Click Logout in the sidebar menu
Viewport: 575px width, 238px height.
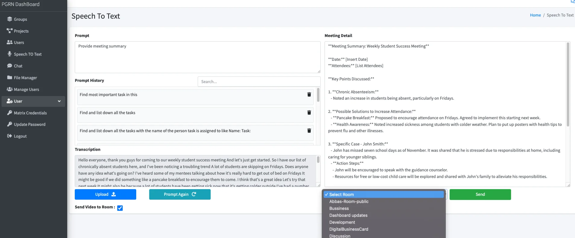click(x=20, y=136)
